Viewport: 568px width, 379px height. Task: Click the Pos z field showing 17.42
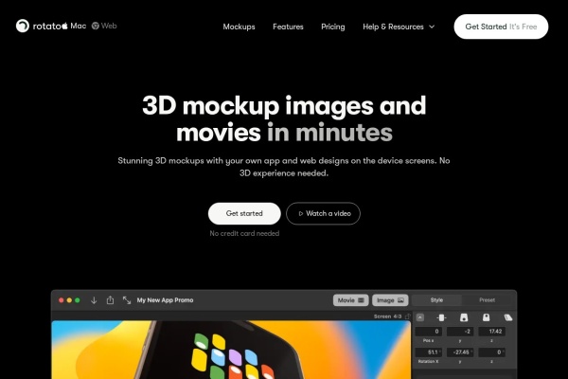(x=492, y=332)
